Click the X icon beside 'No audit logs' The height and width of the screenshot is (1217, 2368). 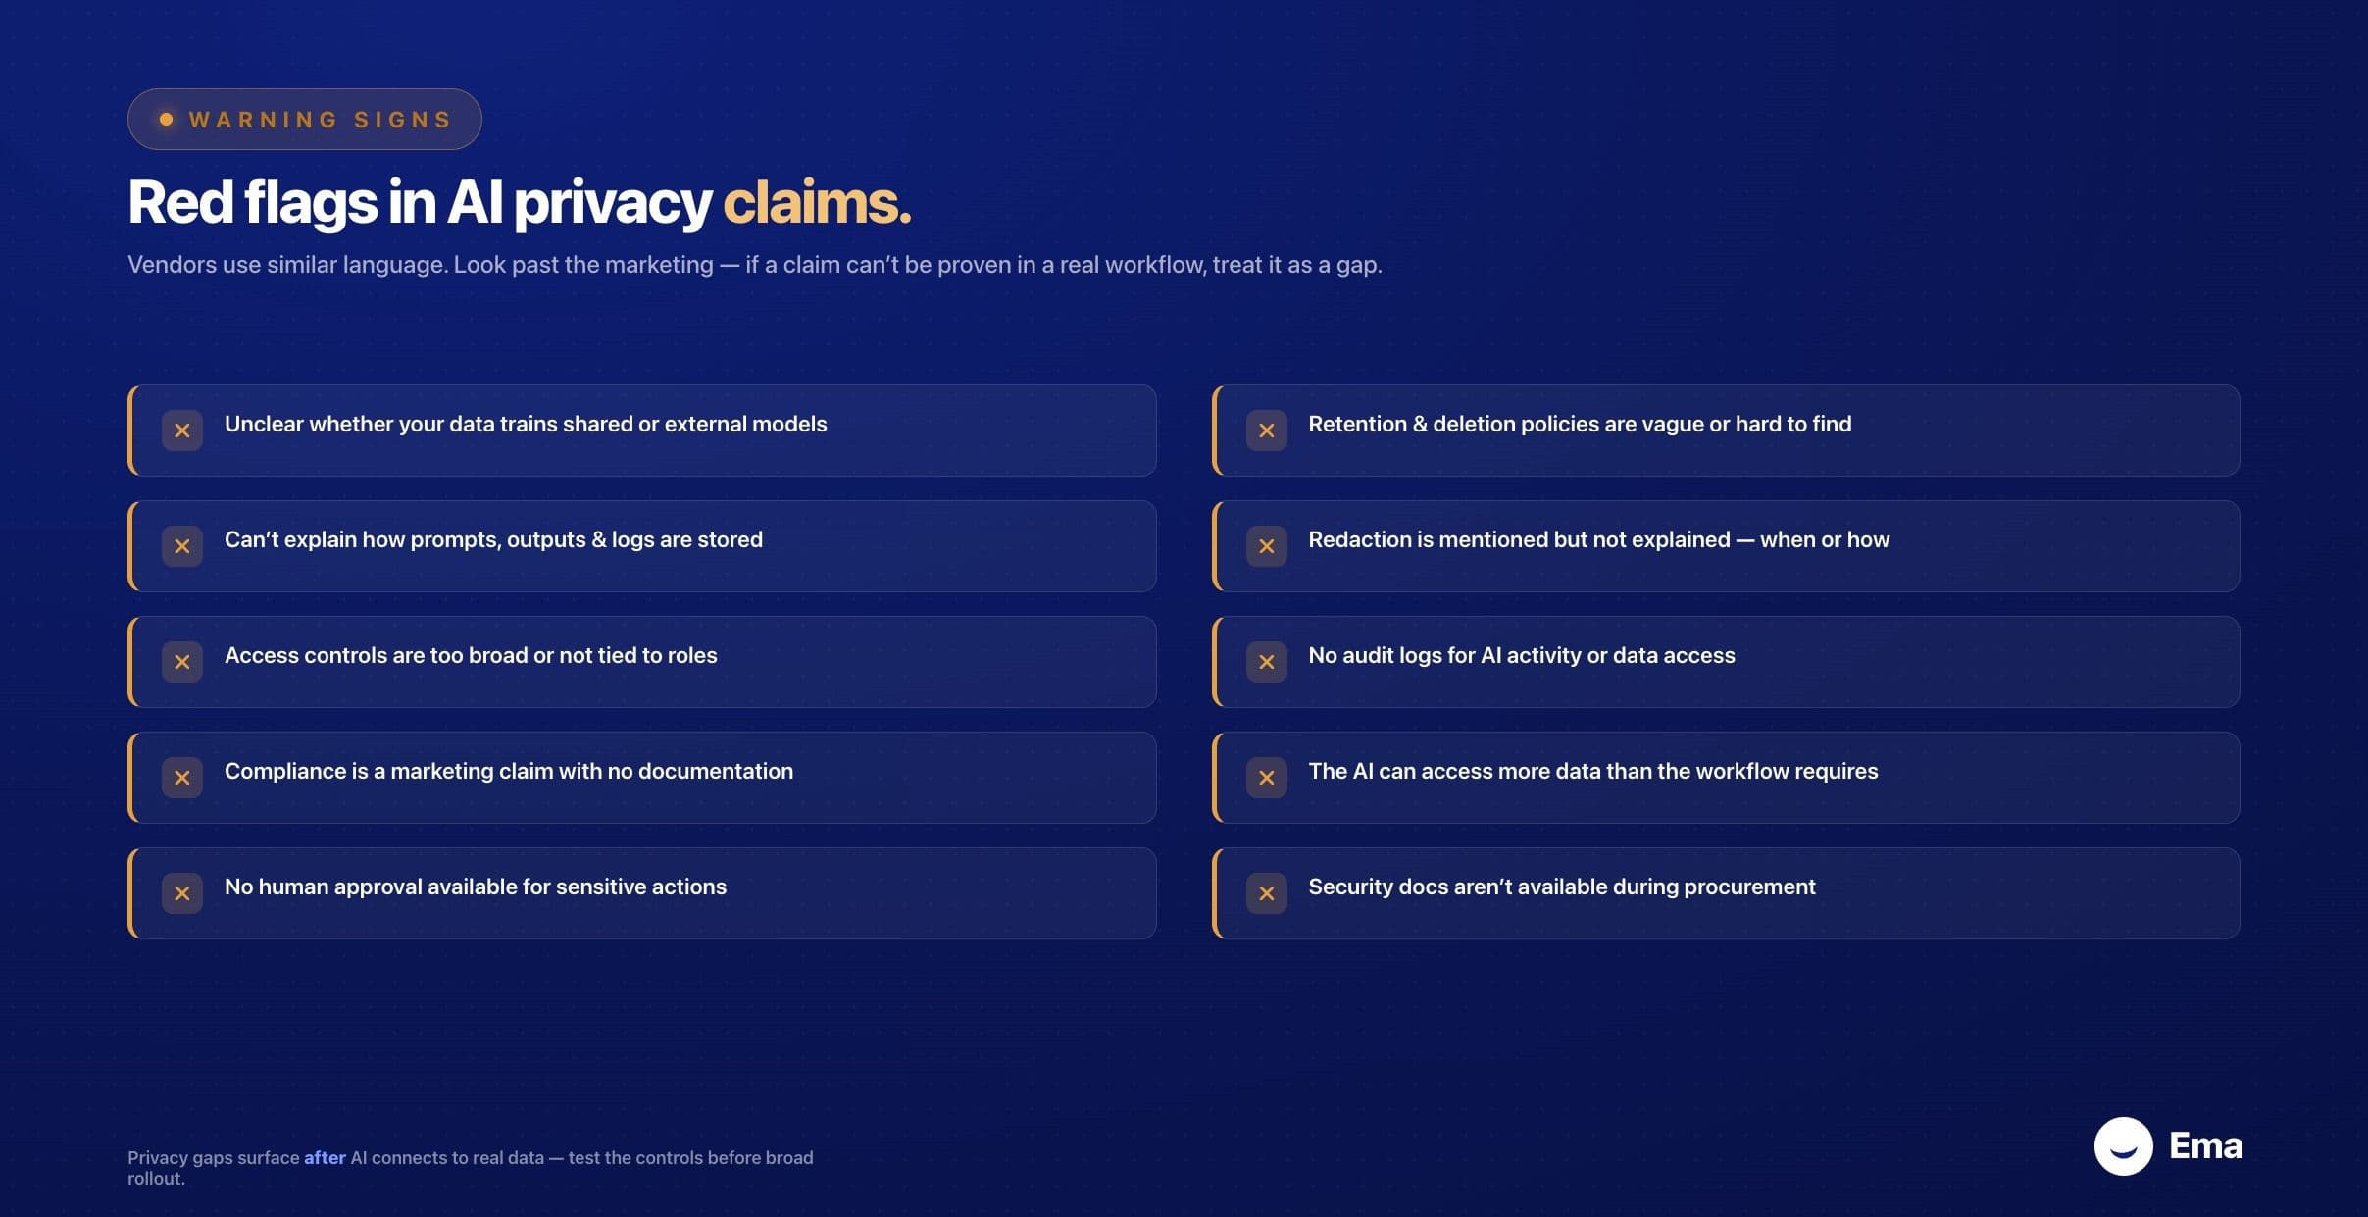click(1267, 662)
